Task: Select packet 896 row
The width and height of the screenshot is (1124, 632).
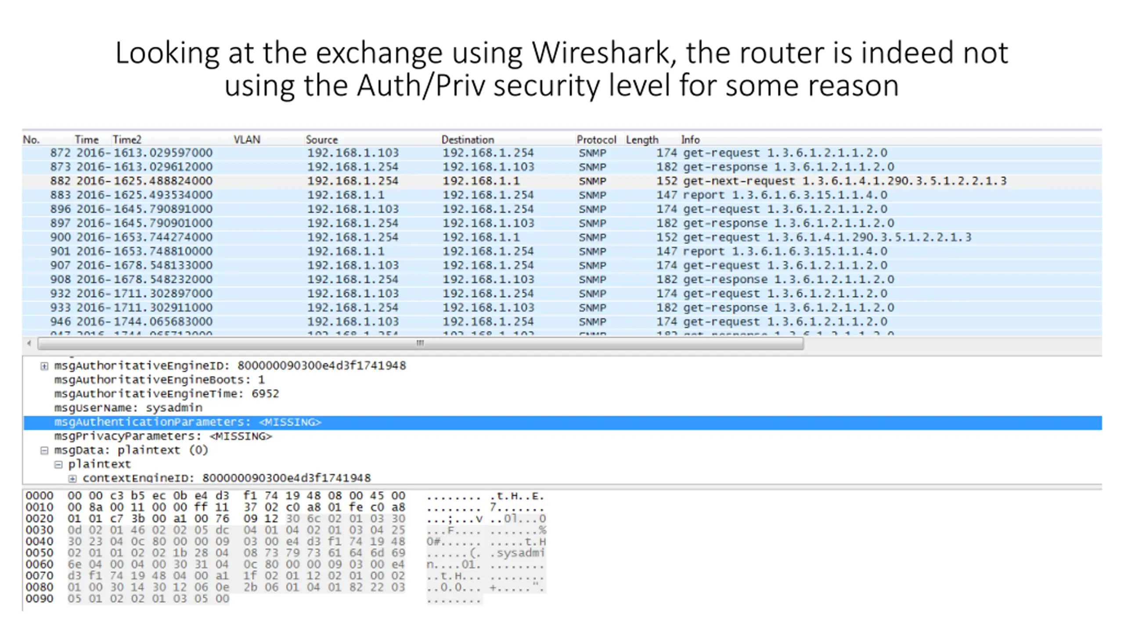Action: pos(562,209)
